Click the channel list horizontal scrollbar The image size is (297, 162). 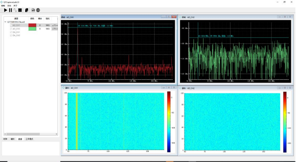pyautogui.click(x=24, y=134)
